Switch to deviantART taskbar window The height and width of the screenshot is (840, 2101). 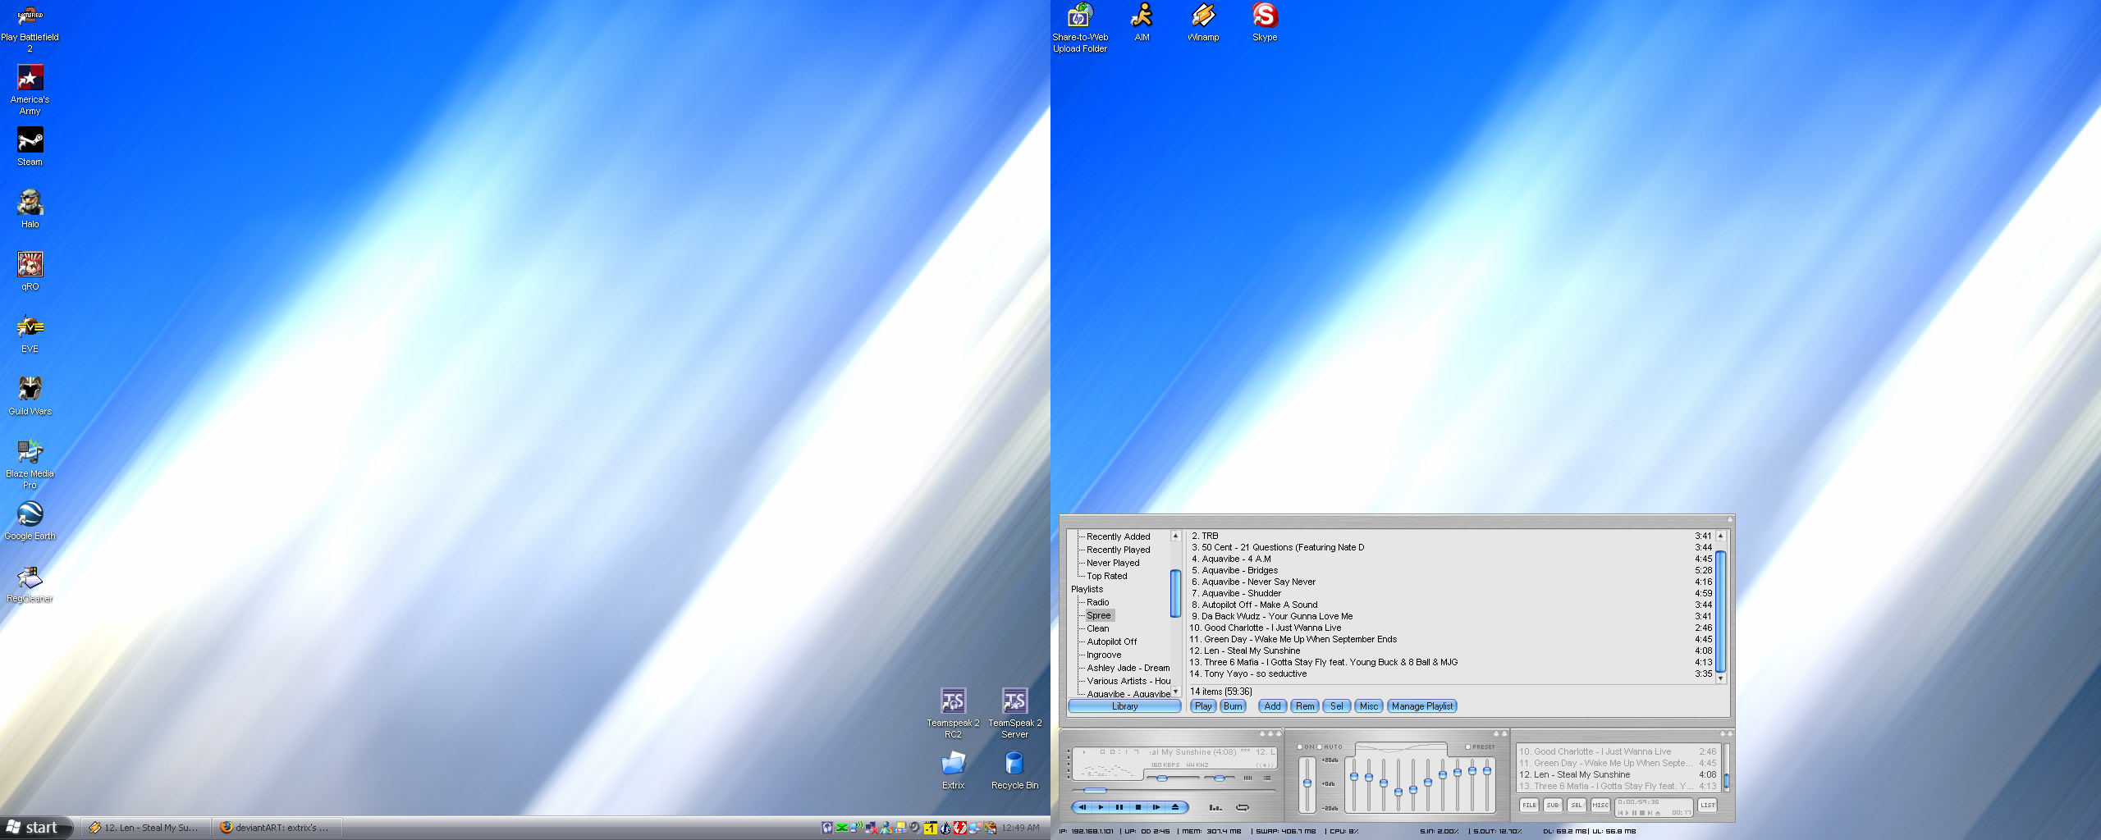277,828
